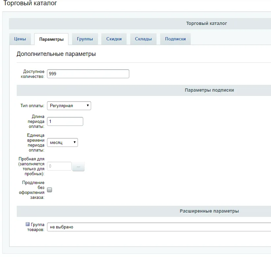Click the Пробная для input field

pos(60,166)
